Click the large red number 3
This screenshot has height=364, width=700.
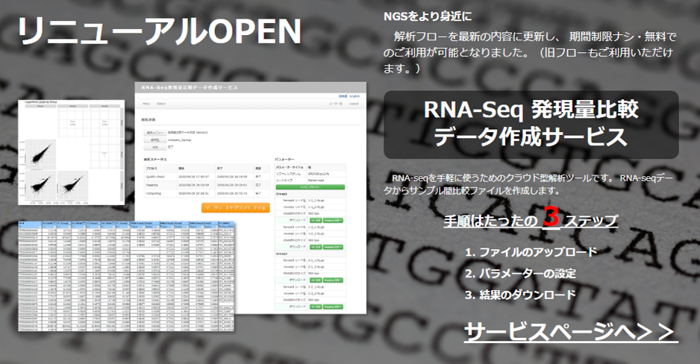click(551, 217)
